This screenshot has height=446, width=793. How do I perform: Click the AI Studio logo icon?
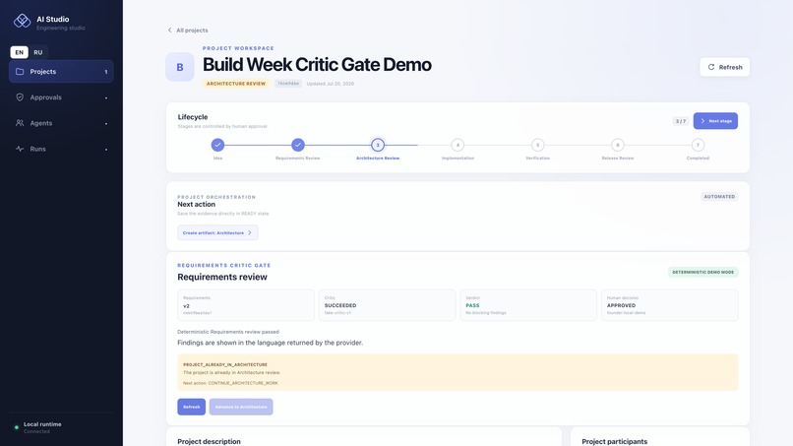[22, 21]
